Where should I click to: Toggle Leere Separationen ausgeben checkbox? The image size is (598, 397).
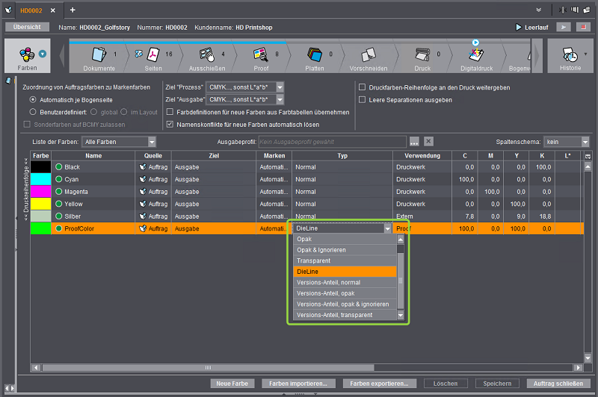click(x=363, y=99)
